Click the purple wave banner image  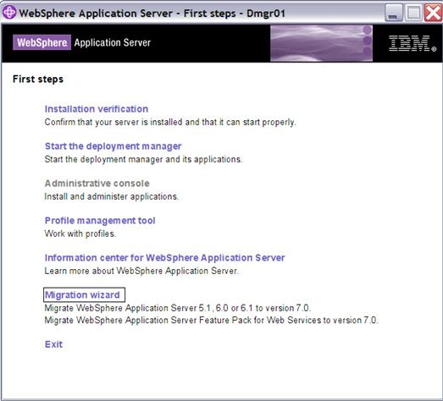pos(321,43)
